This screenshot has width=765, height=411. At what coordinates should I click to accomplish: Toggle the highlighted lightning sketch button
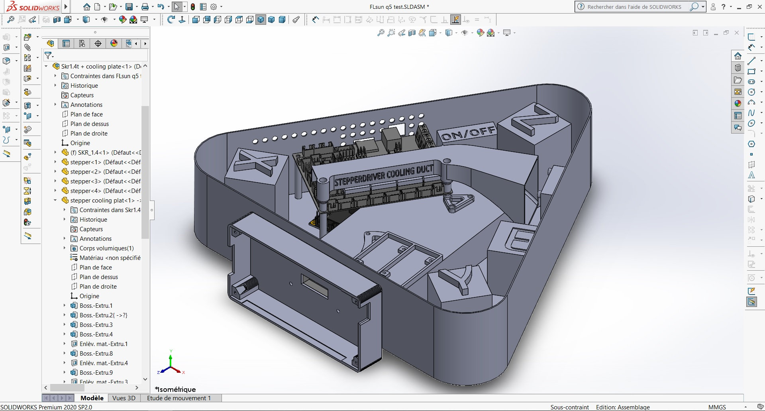(455, 20)
